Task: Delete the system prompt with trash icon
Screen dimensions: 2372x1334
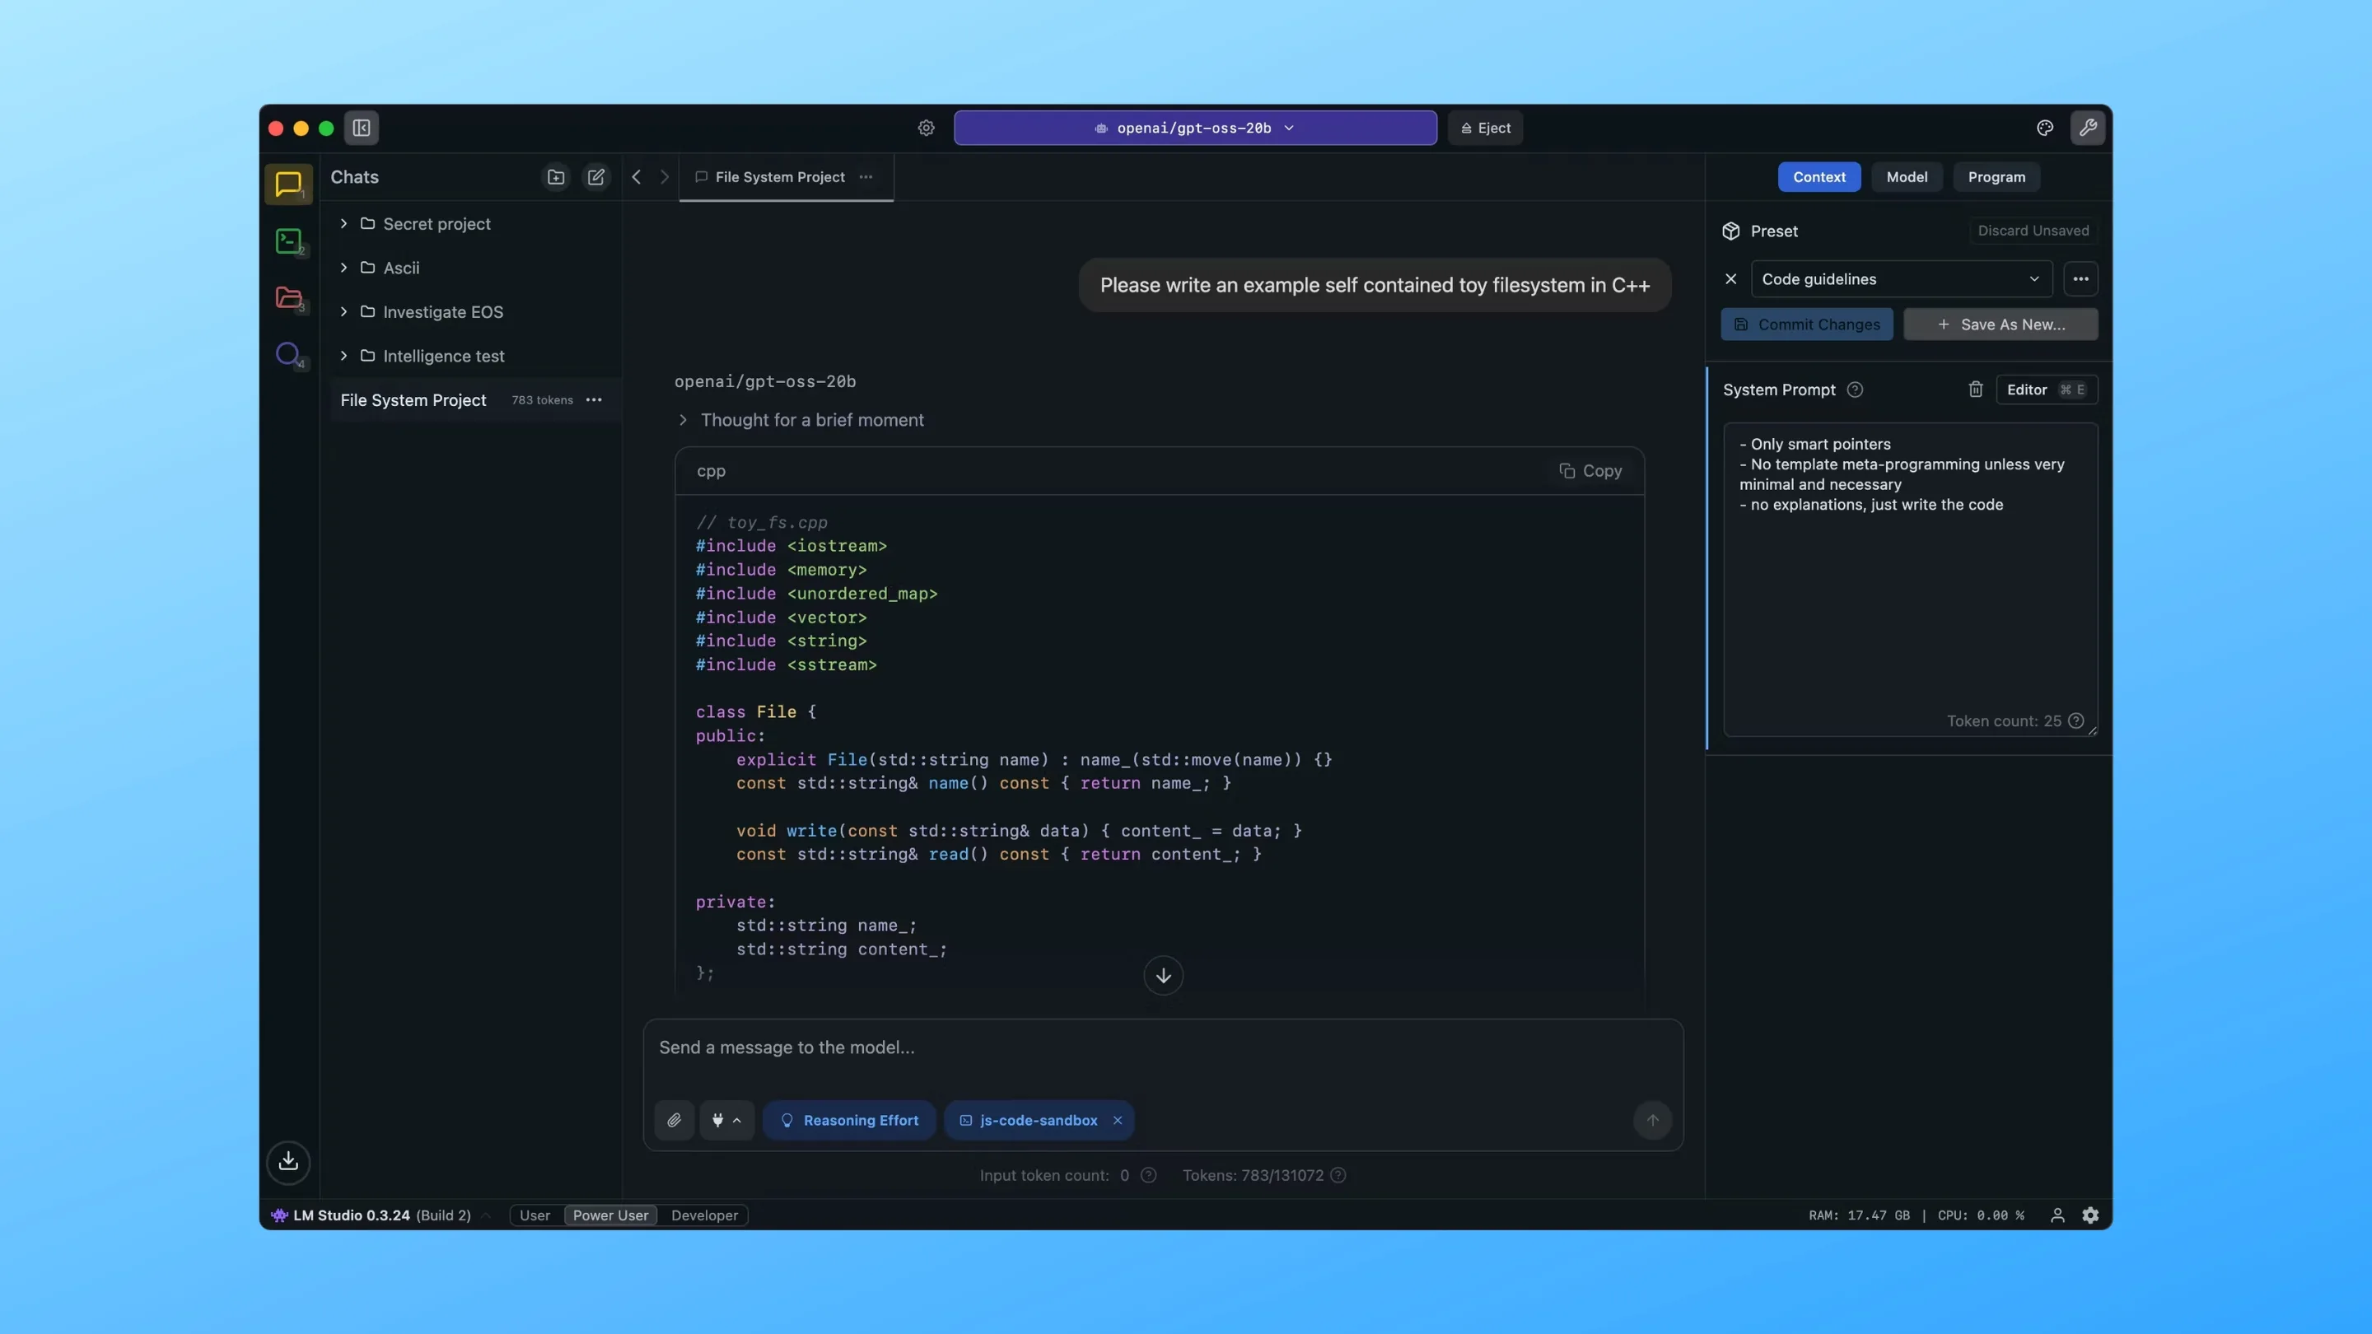Action: pyautogui.click(x=1975, y=389)
